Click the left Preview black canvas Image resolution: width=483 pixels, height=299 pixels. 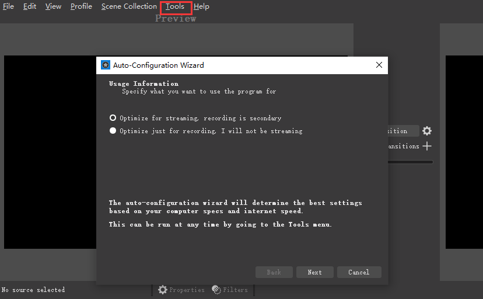click(x=50, y=152)
